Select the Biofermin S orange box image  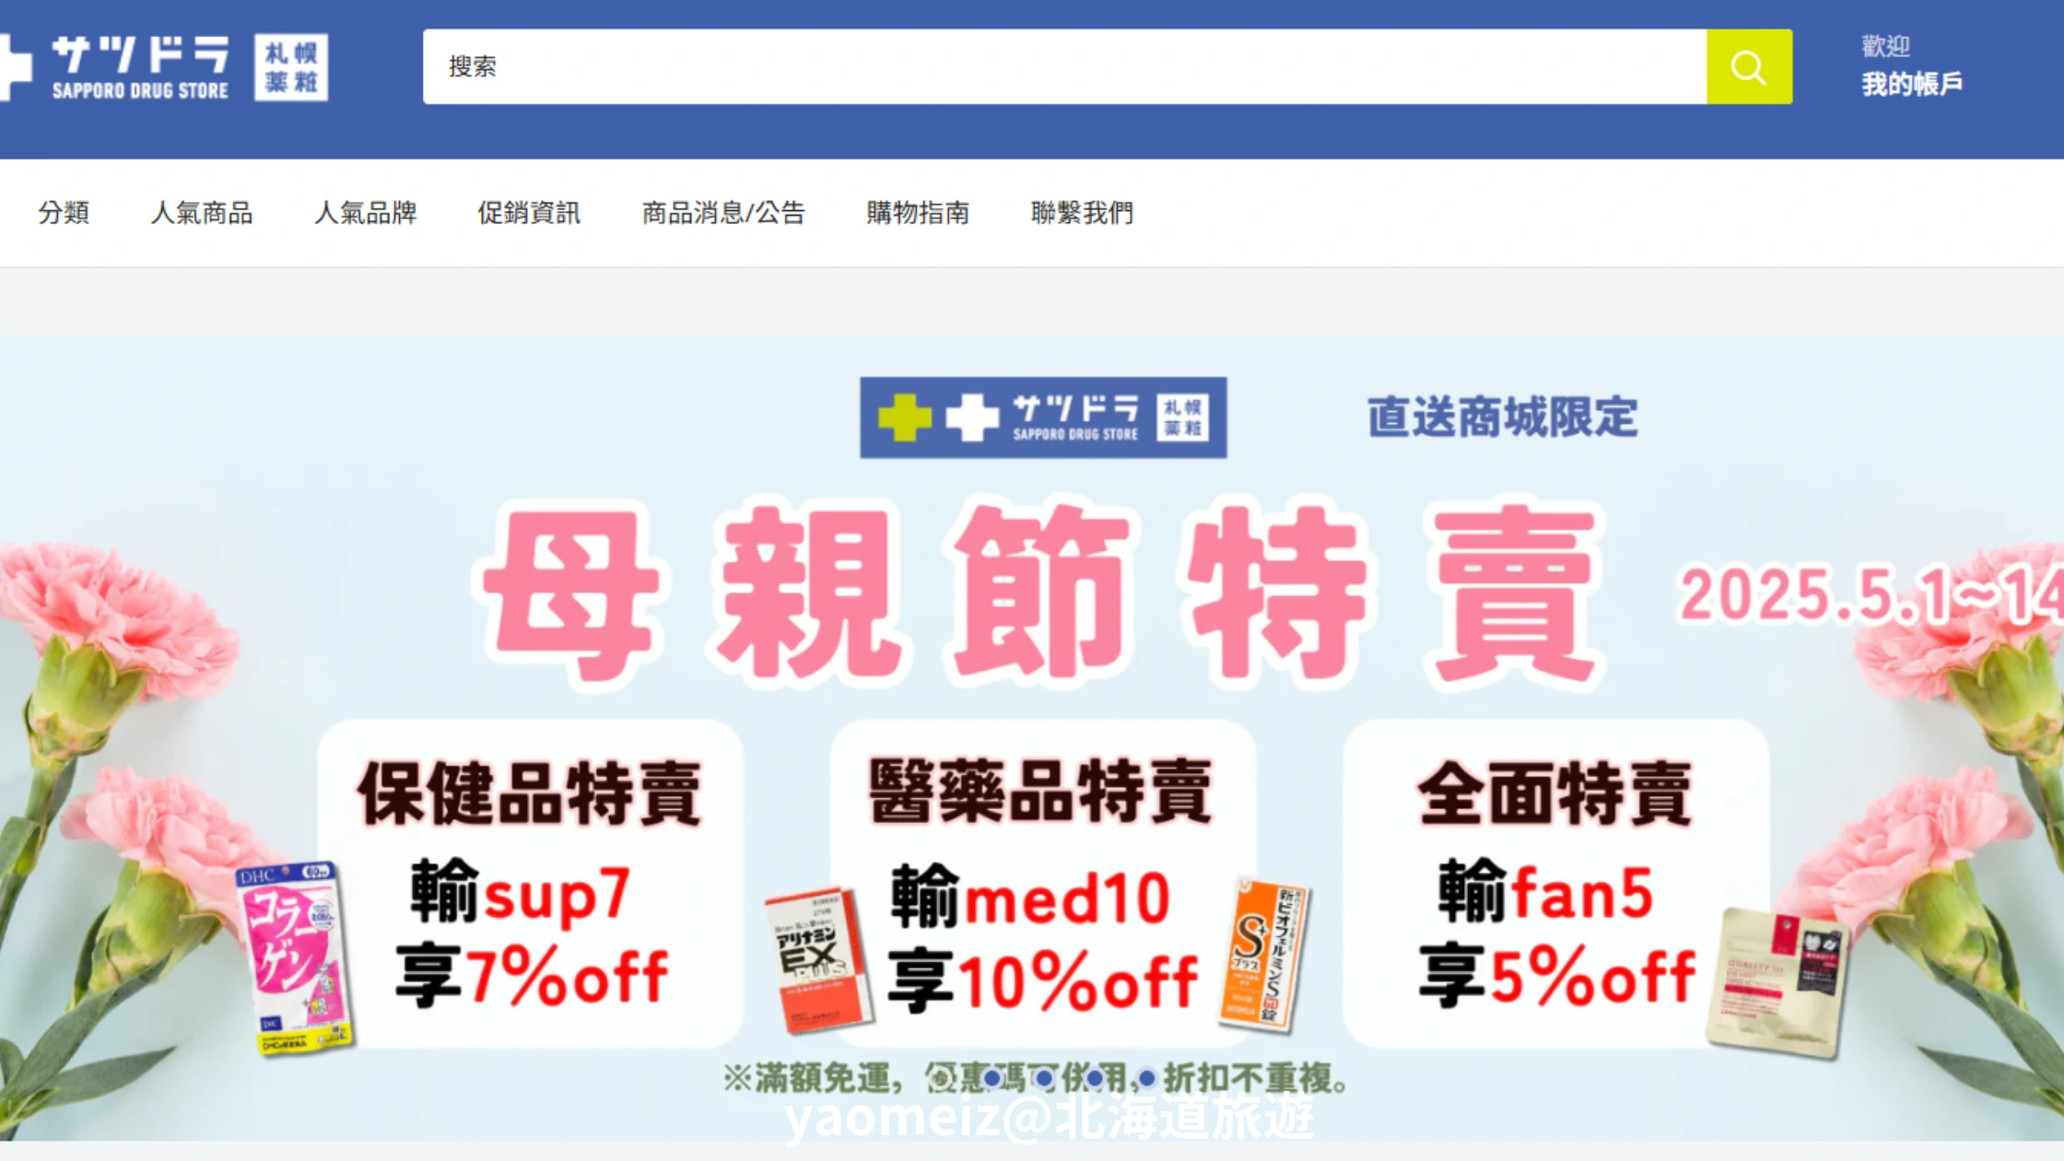1264,954
